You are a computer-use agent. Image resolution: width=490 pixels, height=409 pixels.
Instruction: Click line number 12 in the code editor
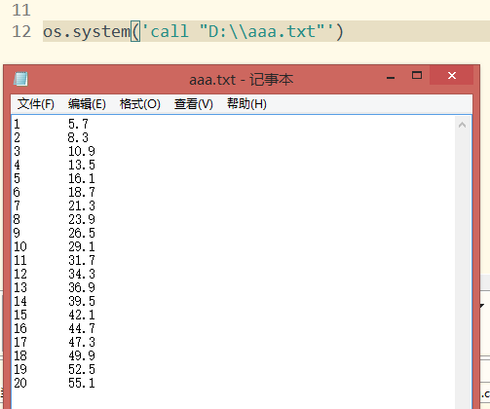tap(21, 31)
